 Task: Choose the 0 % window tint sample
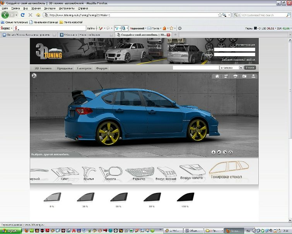52,200
